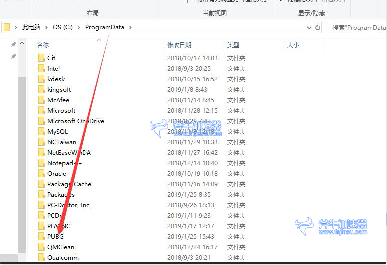Image resolution: width=387 pixels, height=265 pixels.
Task: Click 文件夹 type in Qualcomm row
Action: tap(236, 257)
